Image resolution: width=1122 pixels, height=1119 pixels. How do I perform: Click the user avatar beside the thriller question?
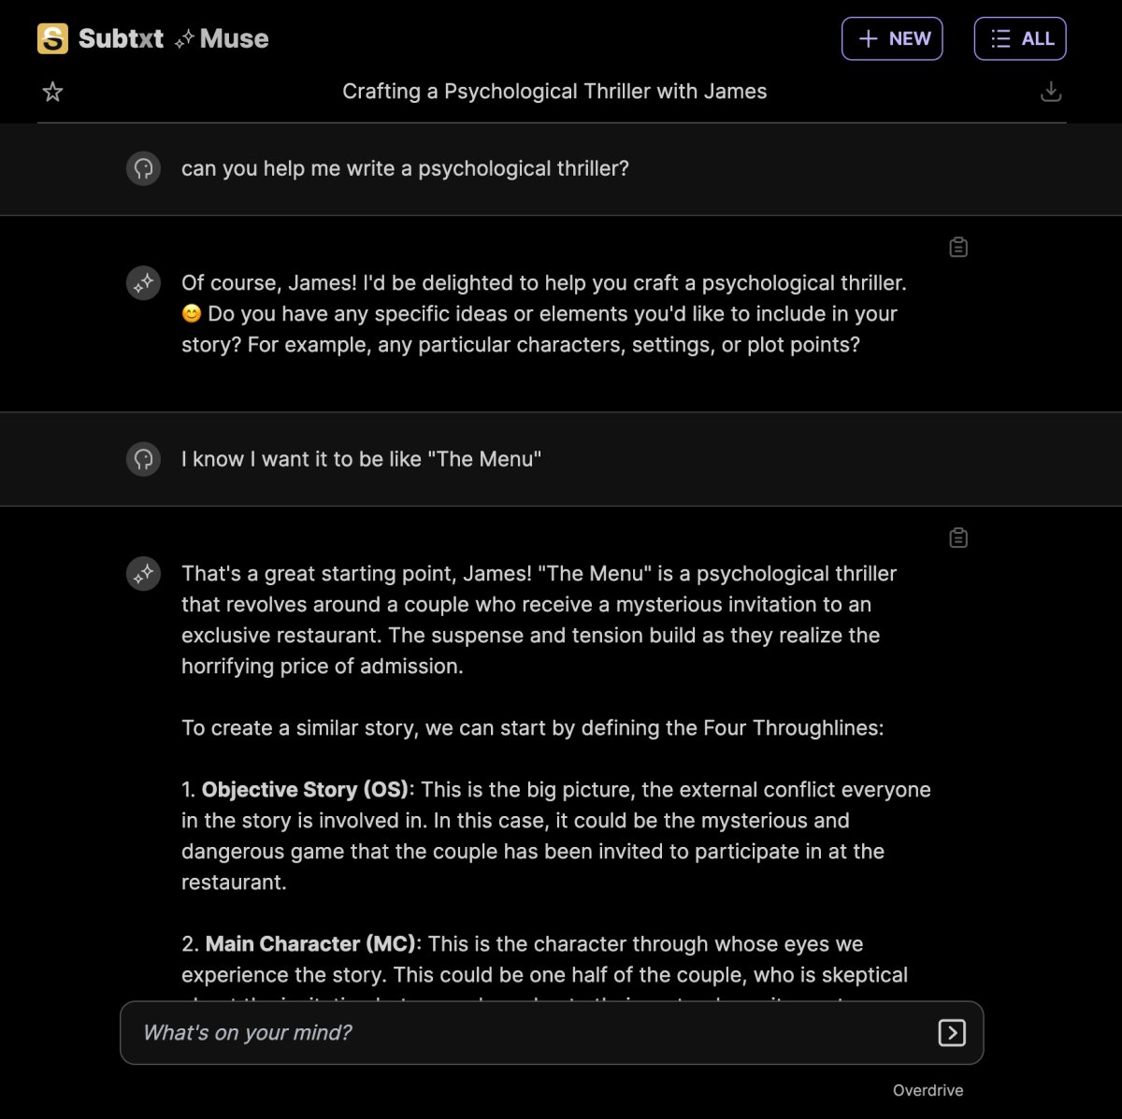point(143,169)
